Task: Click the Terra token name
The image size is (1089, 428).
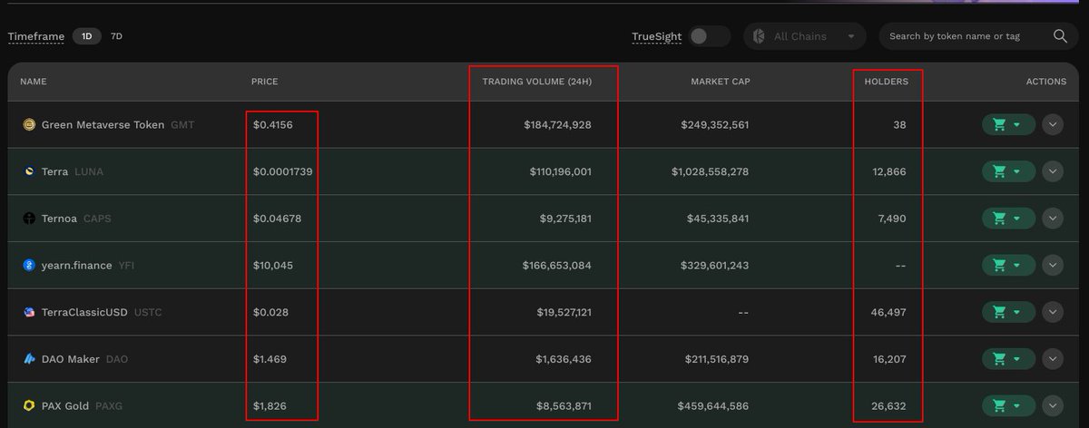Action: pos(55,171)
